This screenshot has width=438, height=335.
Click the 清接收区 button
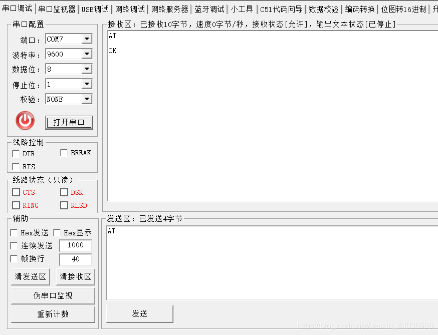[x=75, y=276]
